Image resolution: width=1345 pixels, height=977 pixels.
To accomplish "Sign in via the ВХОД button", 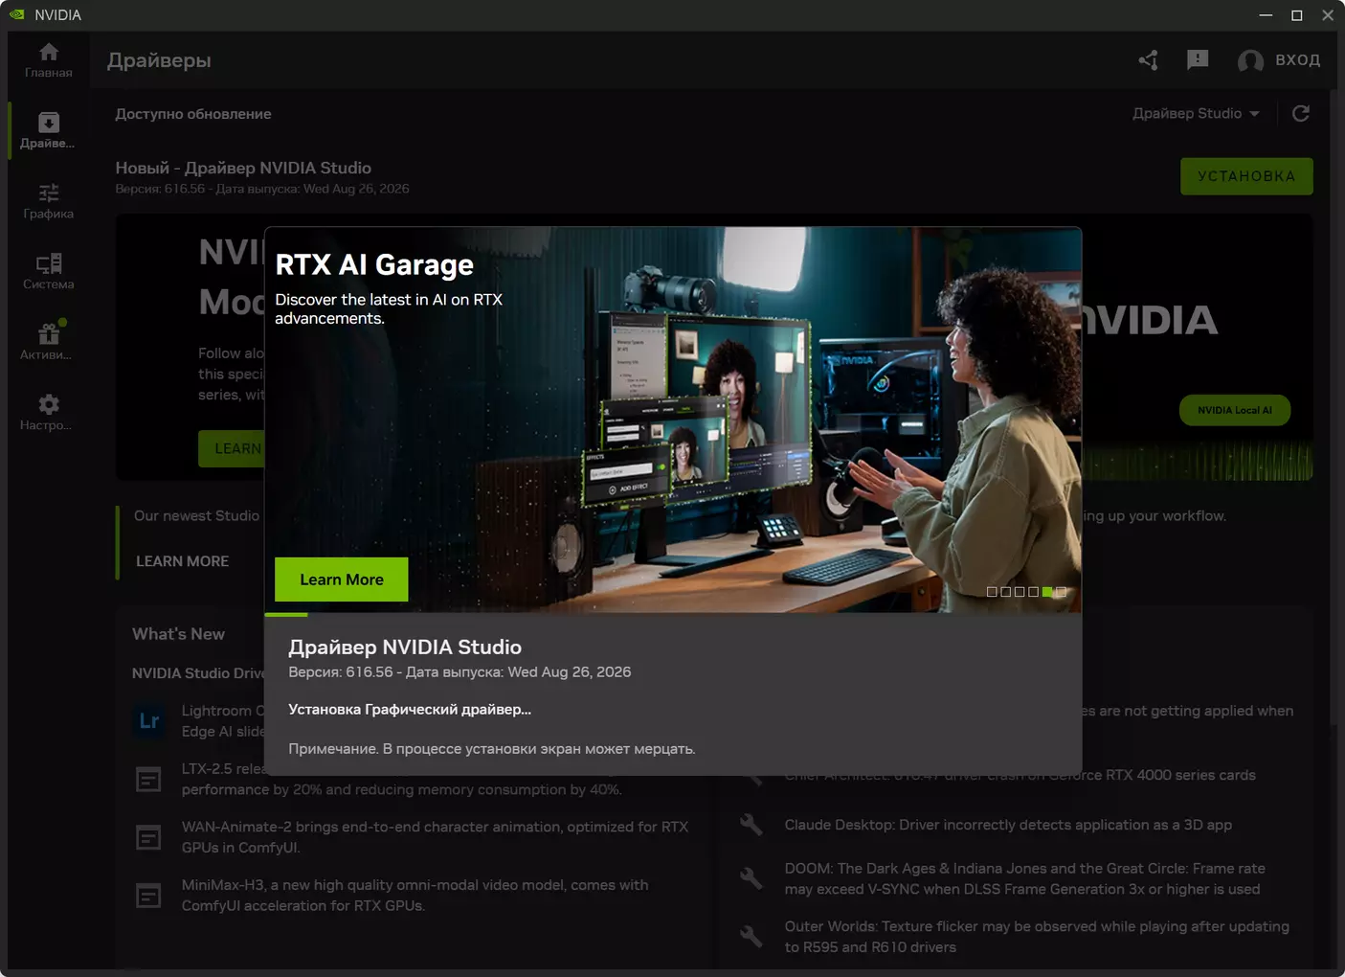I will point(1279,60).
